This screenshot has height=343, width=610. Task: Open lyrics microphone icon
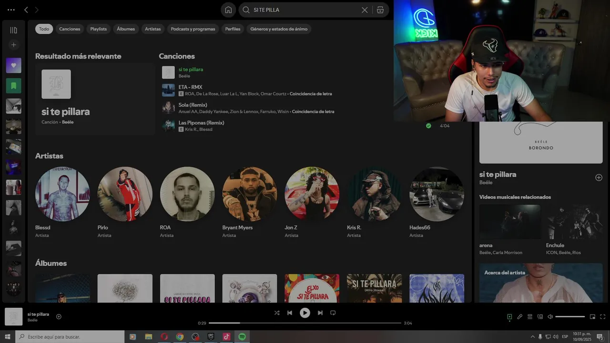click(520, 317)
